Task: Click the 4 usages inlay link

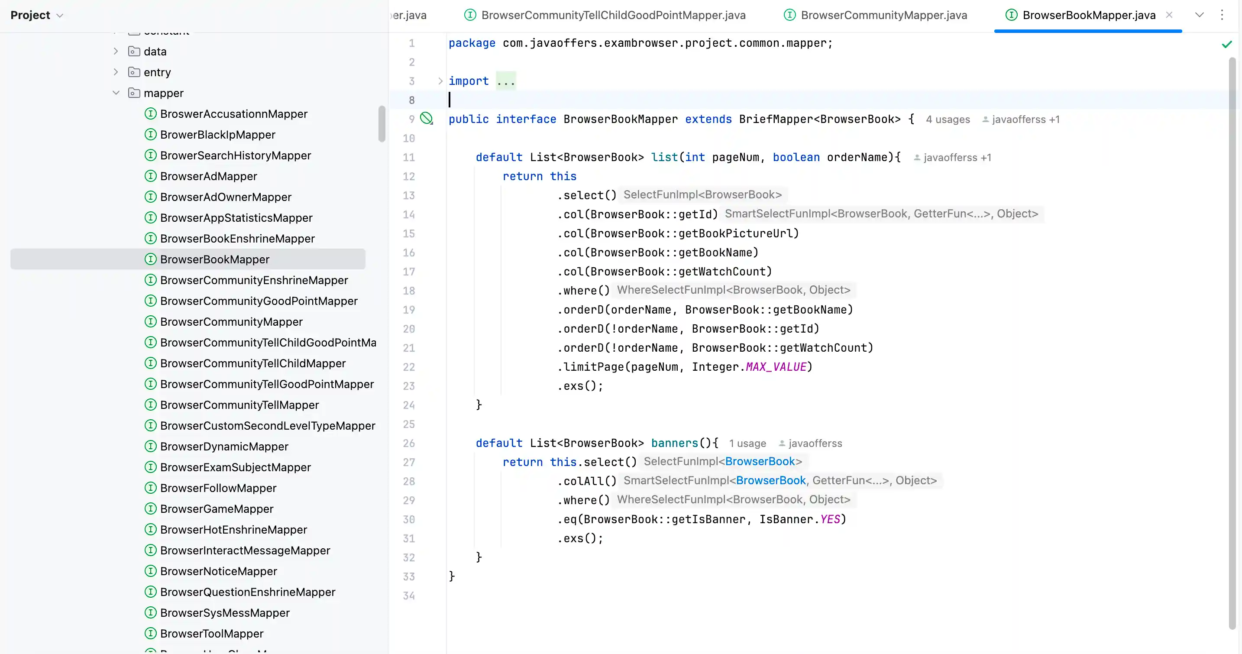Action: [948, 119]
